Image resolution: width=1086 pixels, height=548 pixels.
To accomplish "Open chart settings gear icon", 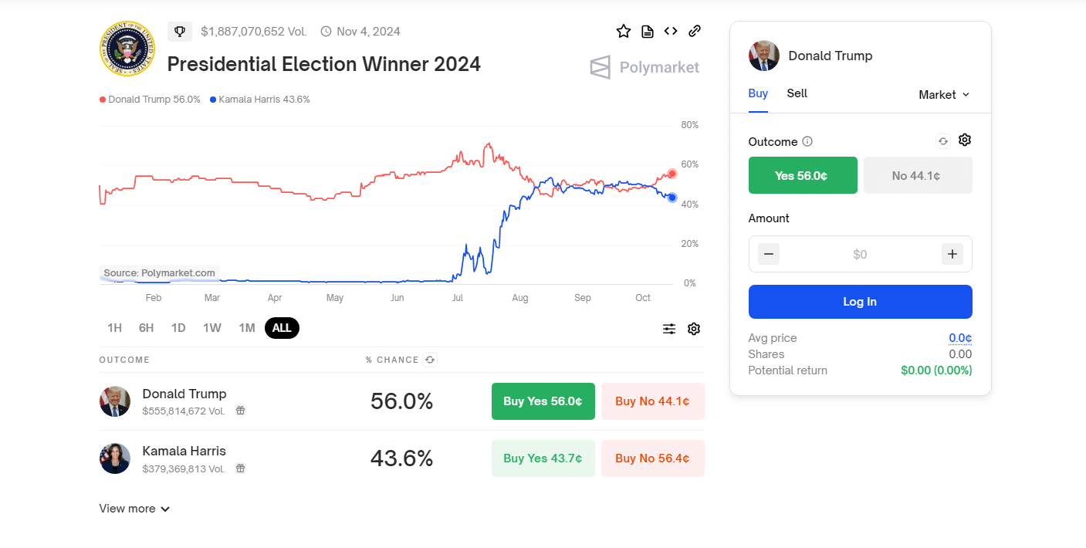I will coord(694,329).
